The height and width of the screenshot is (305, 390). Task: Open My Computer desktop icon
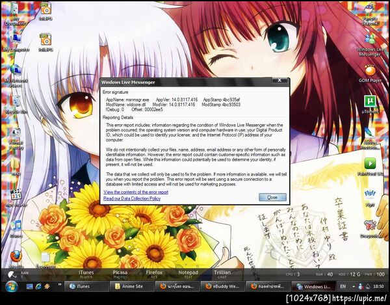pos(16,44)
